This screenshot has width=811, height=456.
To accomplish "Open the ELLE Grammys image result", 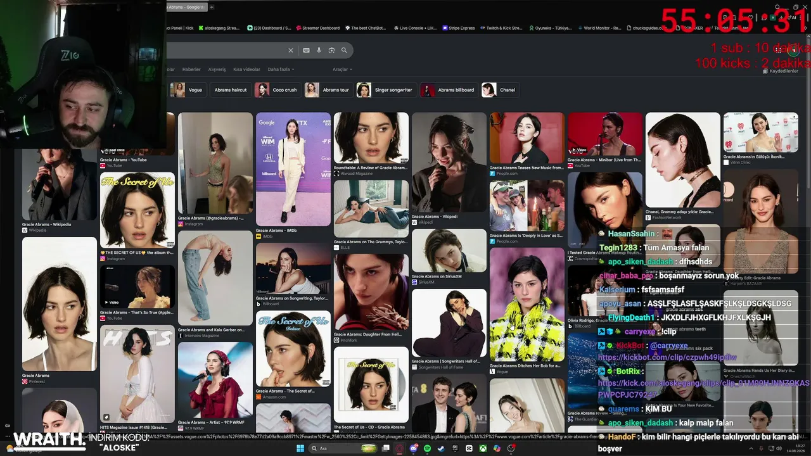I will (x=371, y=208).
